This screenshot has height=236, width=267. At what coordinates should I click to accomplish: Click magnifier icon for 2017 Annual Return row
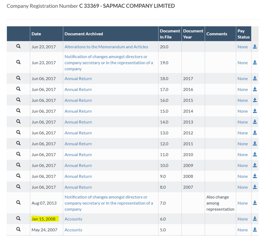click(18, 79)
